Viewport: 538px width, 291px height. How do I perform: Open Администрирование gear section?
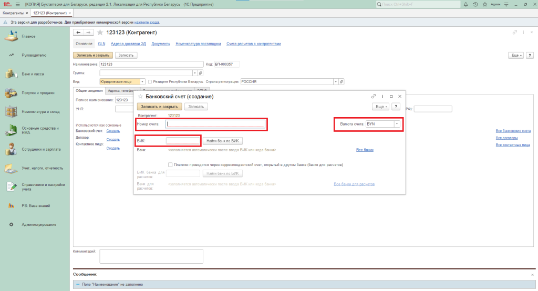(x=38, y=225)
